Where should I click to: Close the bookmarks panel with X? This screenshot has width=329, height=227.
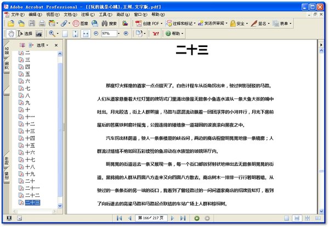pyautogui.click(x=56, y=45)
